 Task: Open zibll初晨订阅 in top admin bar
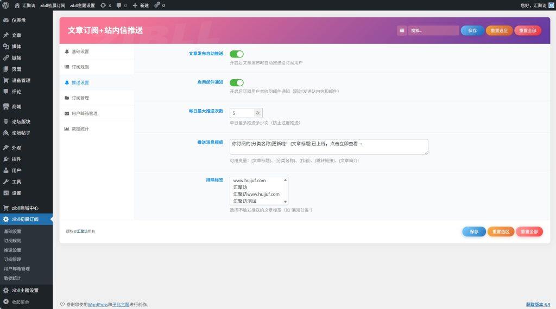pos(53,5)
